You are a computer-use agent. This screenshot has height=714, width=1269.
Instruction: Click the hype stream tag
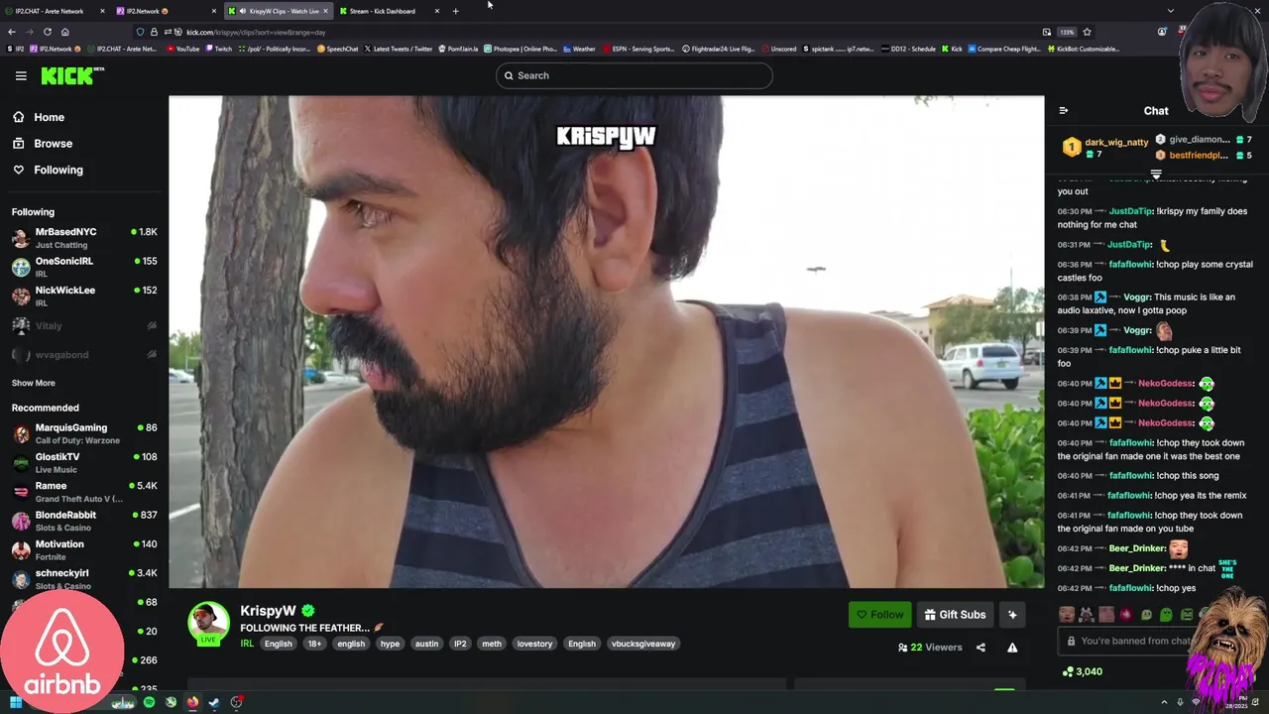[390, 644]
